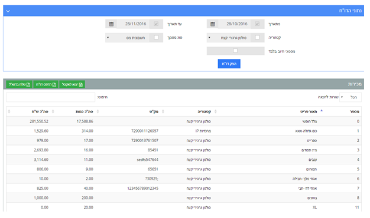Screen dimensions: 370x218
Task: Click total amount 3,114.60
Action: click(x=41, y=160)
